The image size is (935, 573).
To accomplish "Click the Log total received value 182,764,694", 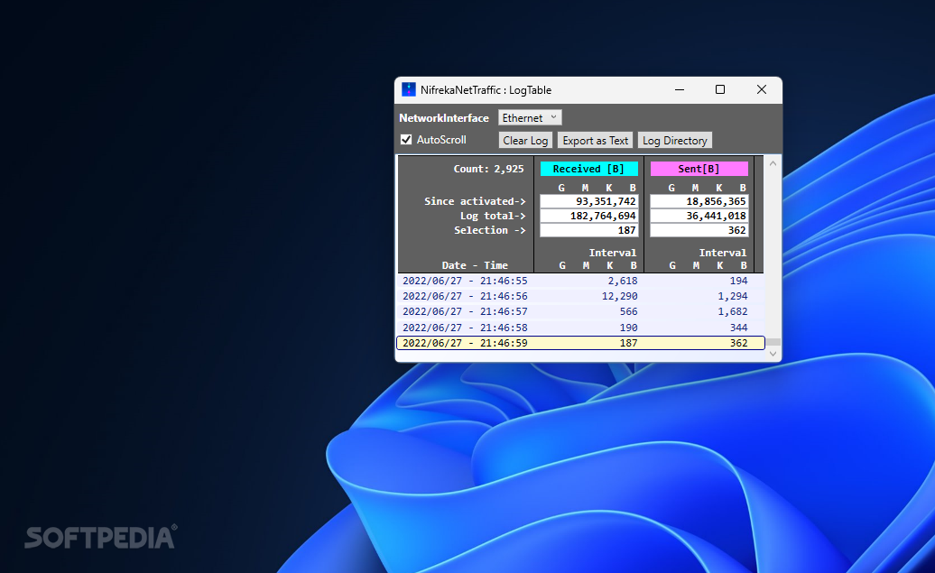I will click(x=588, y=216).
